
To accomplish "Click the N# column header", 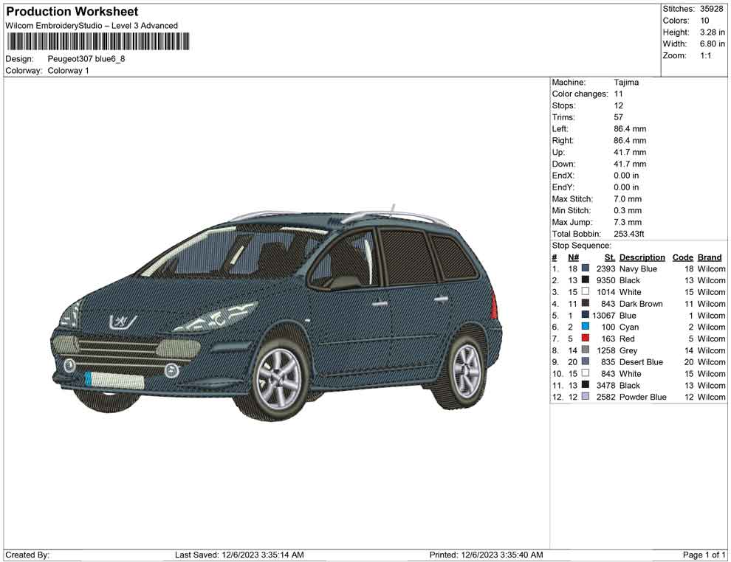I will (x=573, y=257).
